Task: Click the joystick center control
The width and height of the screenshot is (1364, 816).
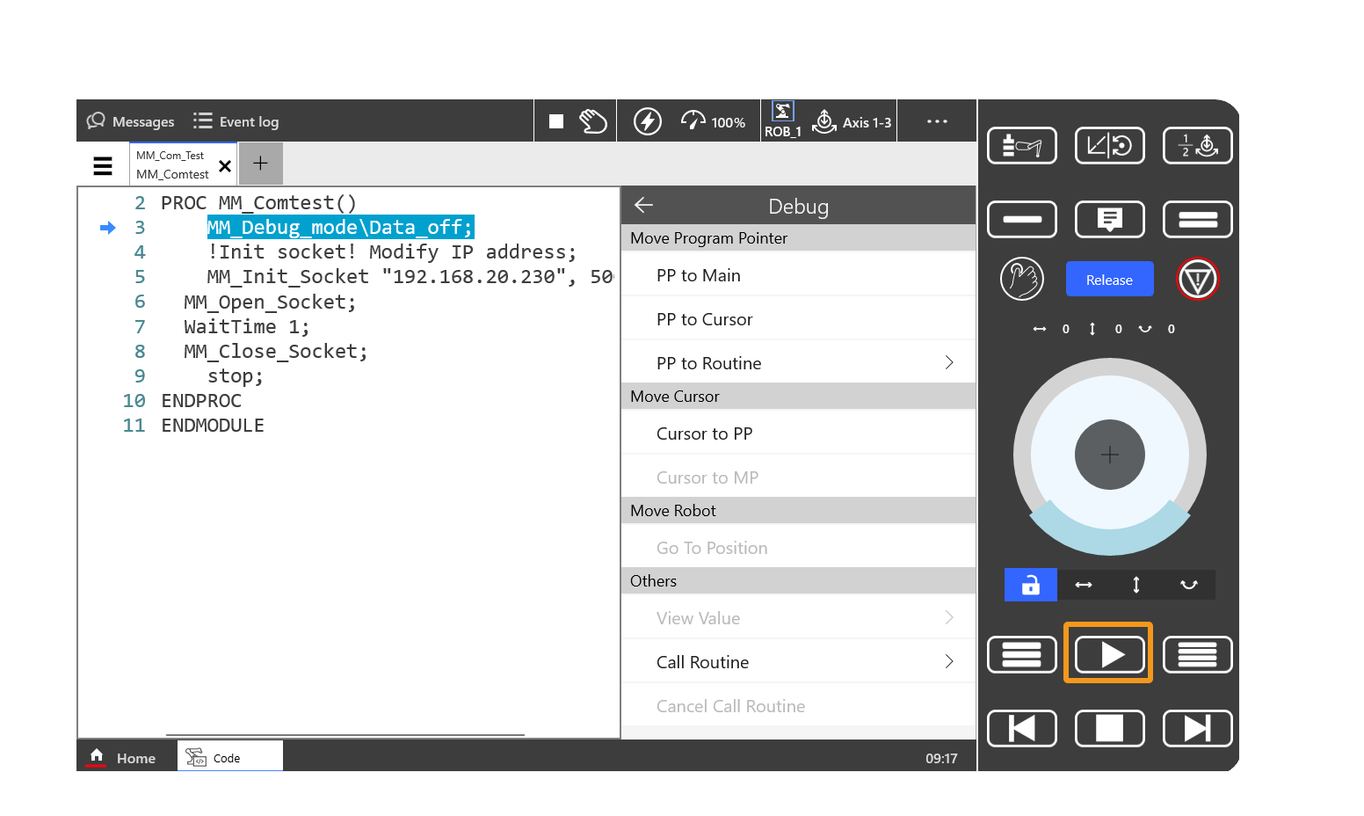Action: point(1109,455)
